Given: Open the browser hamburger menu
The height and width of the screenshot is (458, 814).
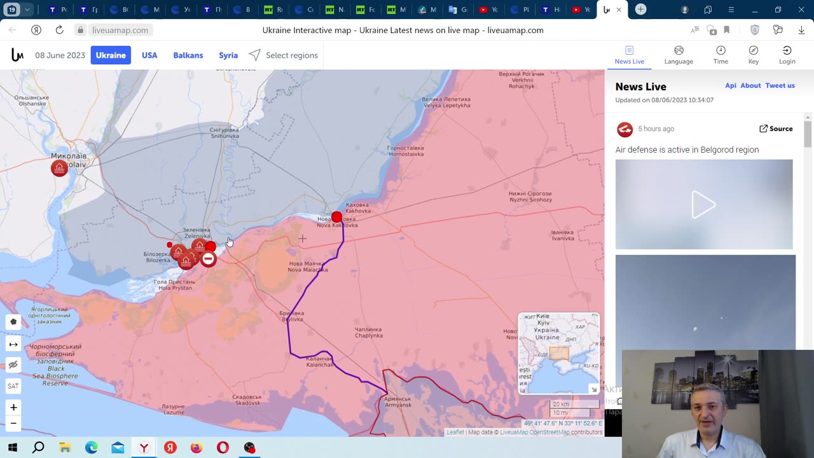Looking at the screenshot, I should [731, 10].
